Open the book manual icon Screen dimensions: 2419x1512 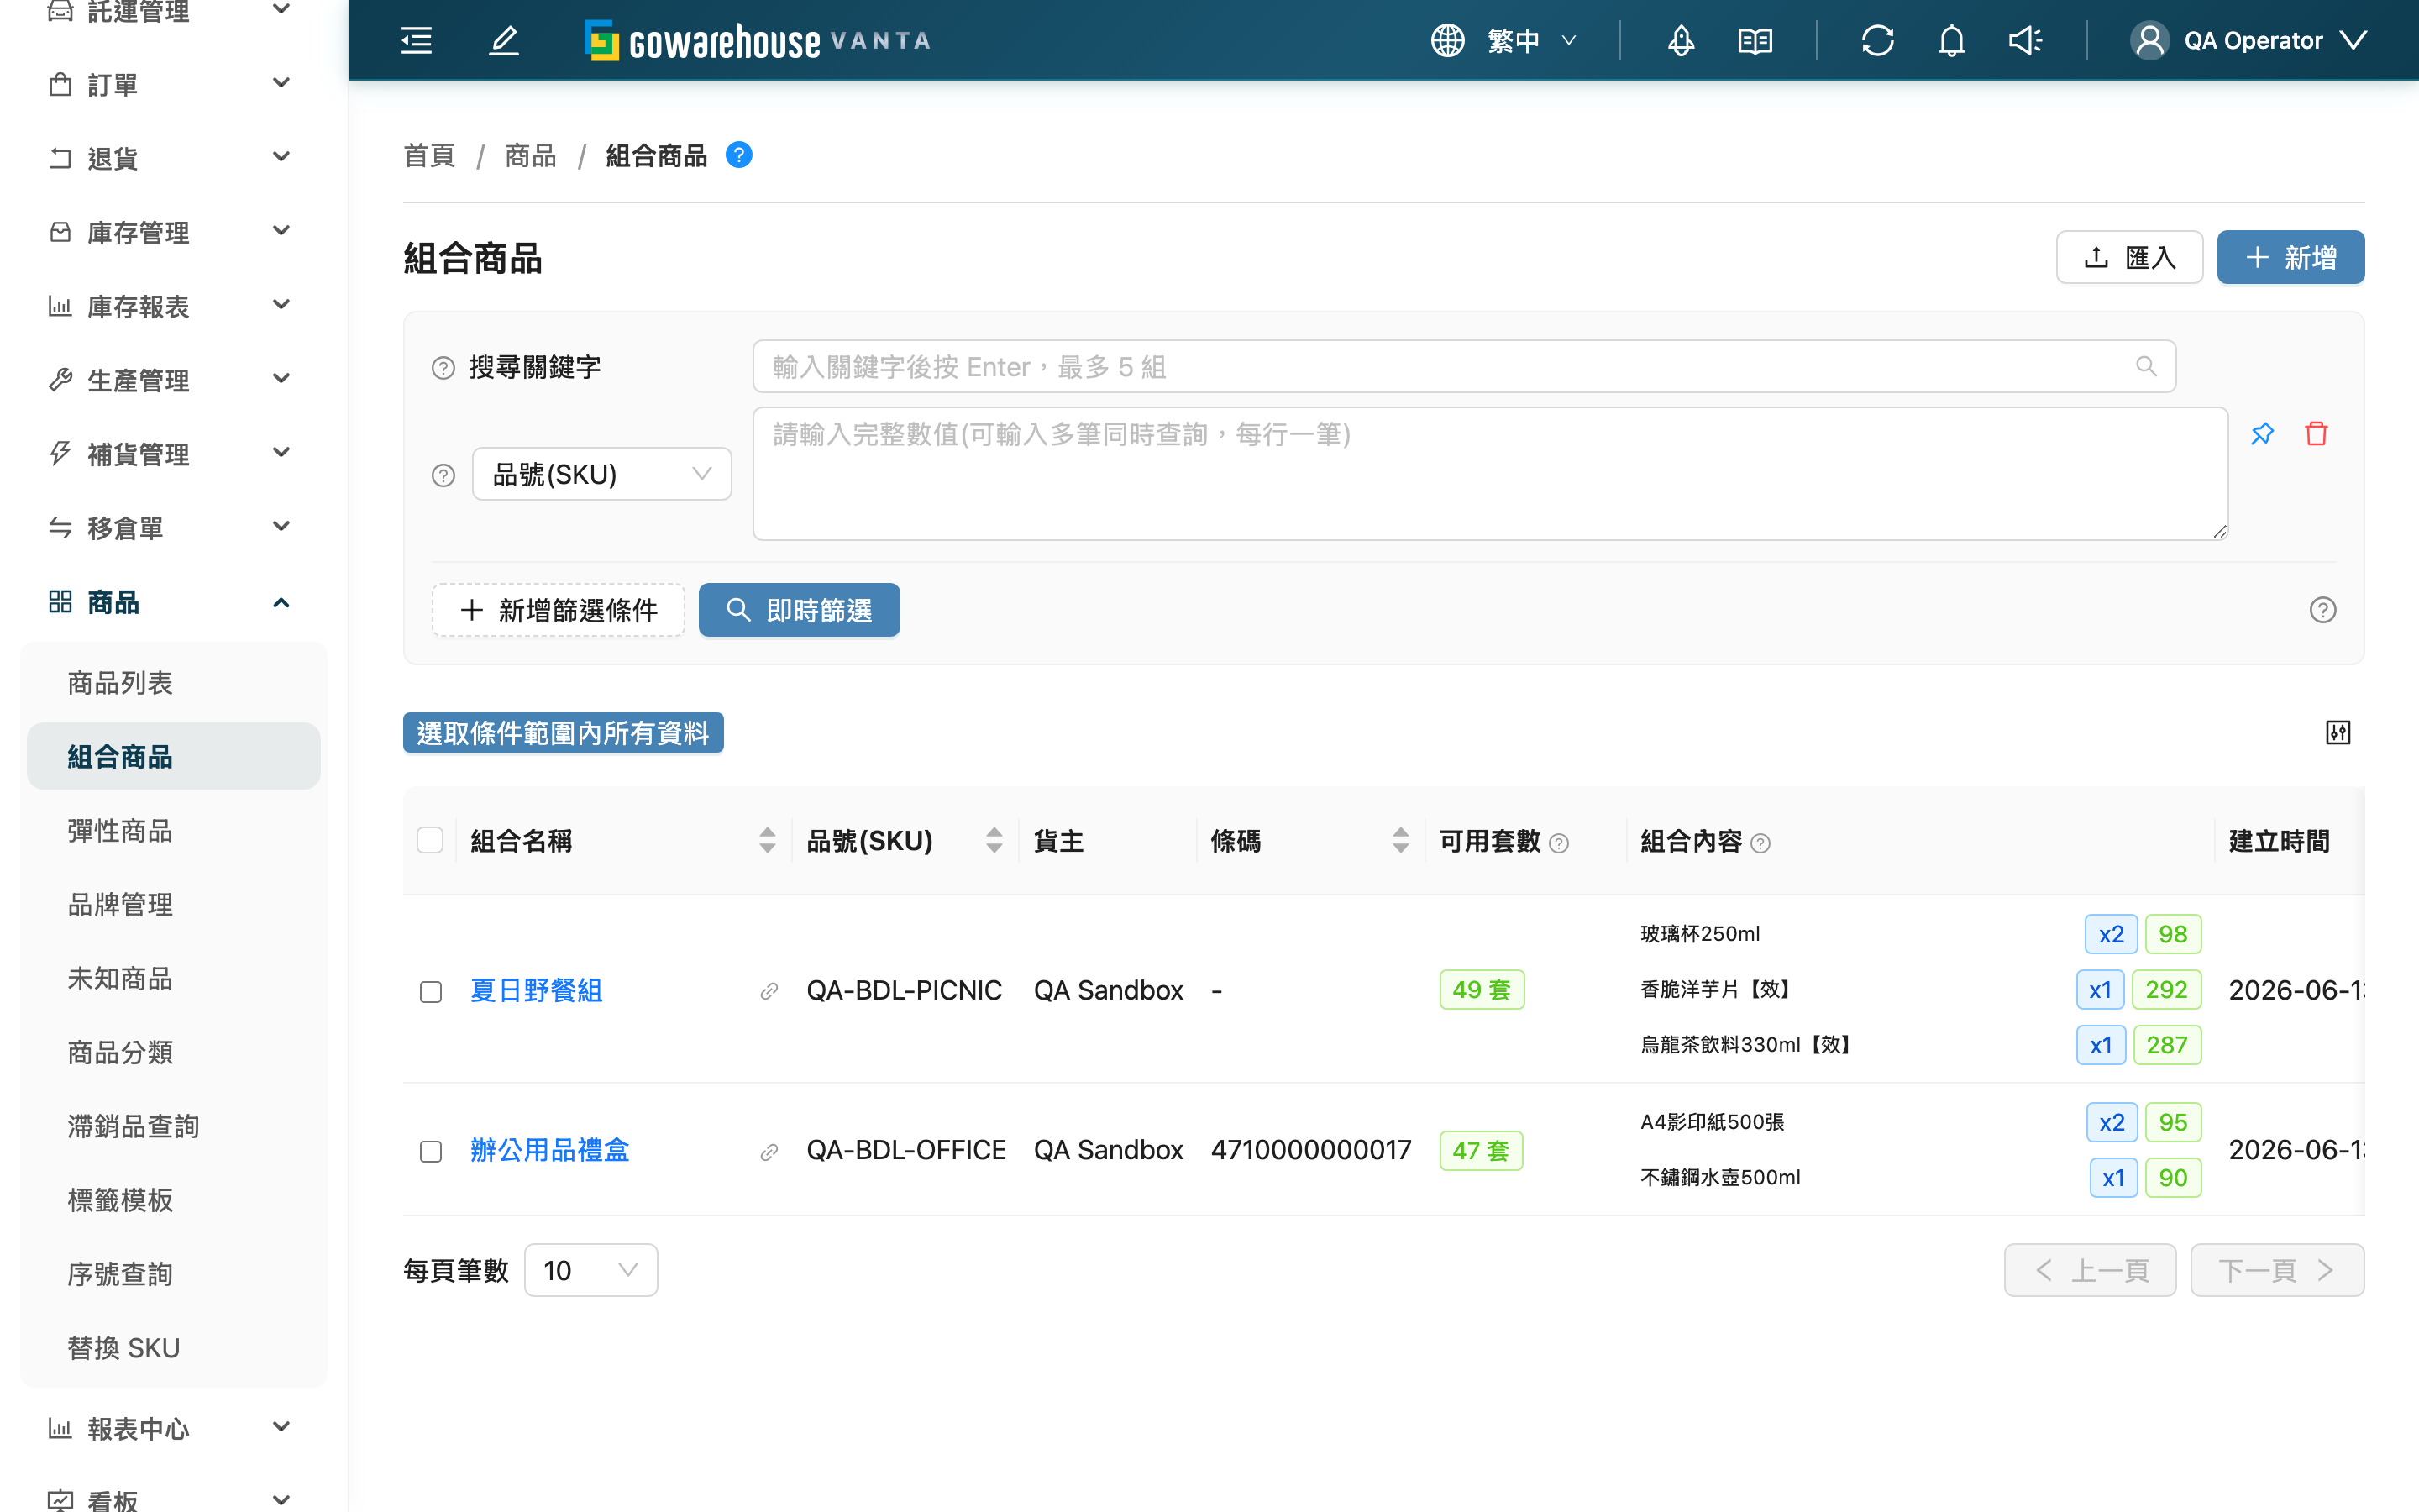pos(1755,41)
